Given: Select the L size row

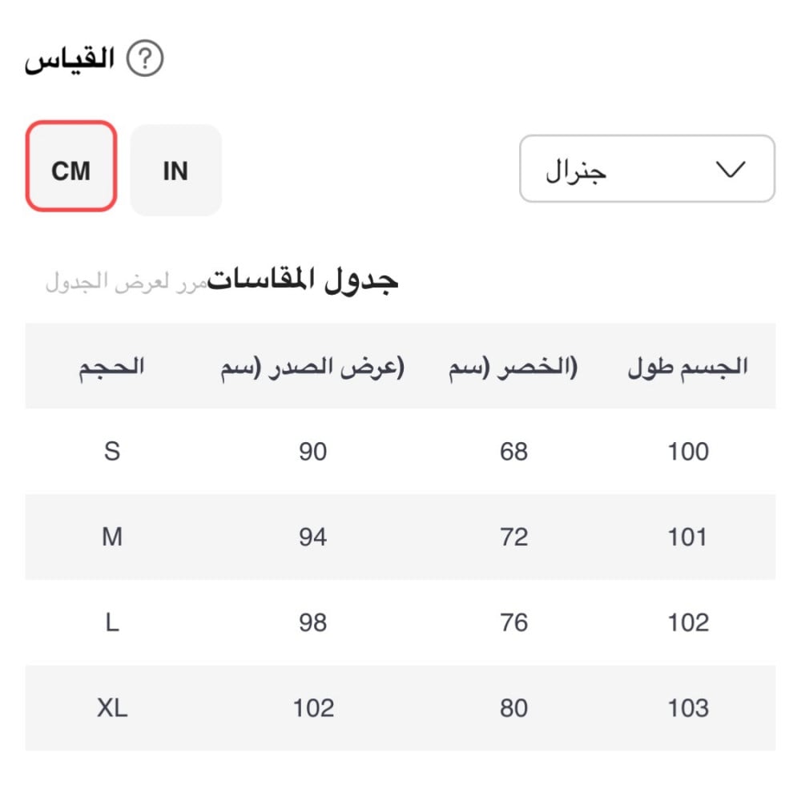Looking at the screenshot, I should (x=112, y=622).
